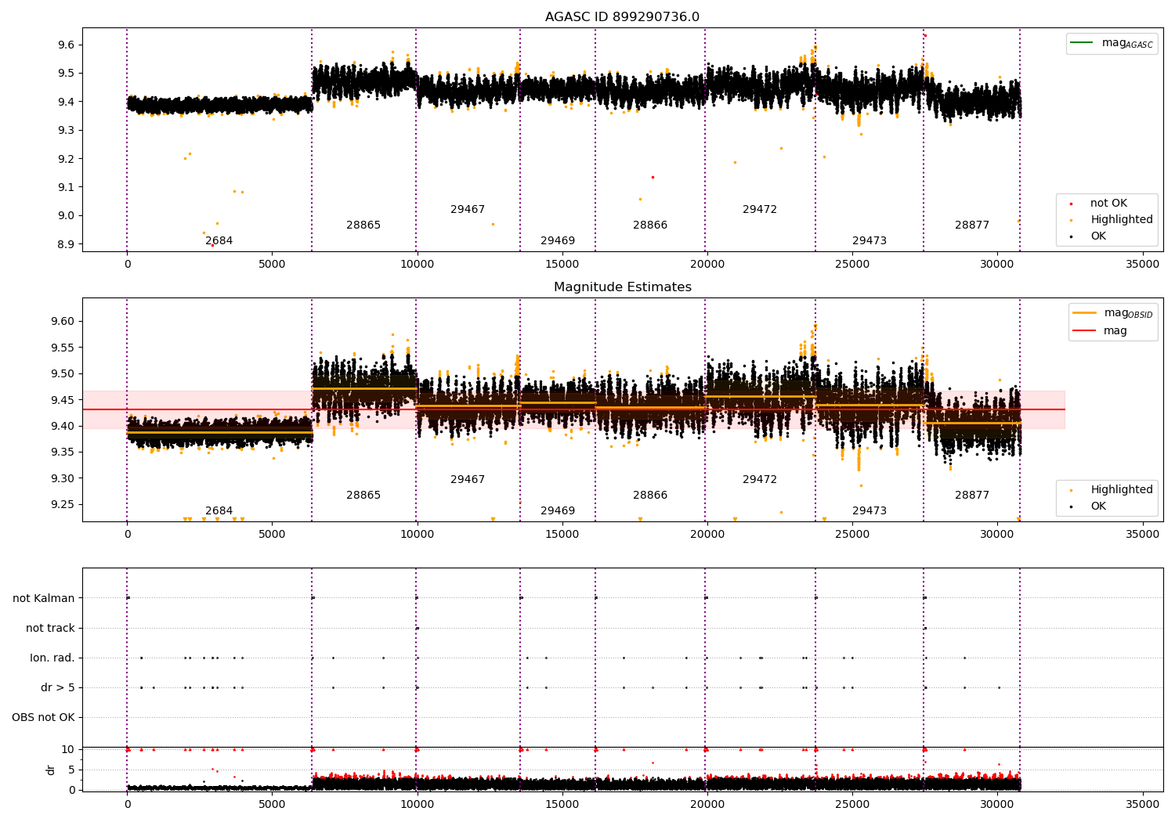This screenshot has height=822, width=1175.
Task: Click the Ion. rad. axis label
Action: click(52, 658)
